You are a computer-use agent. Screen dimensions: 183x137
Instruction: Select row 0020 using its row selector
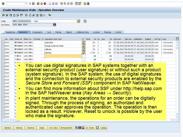[x=3, y=46]
